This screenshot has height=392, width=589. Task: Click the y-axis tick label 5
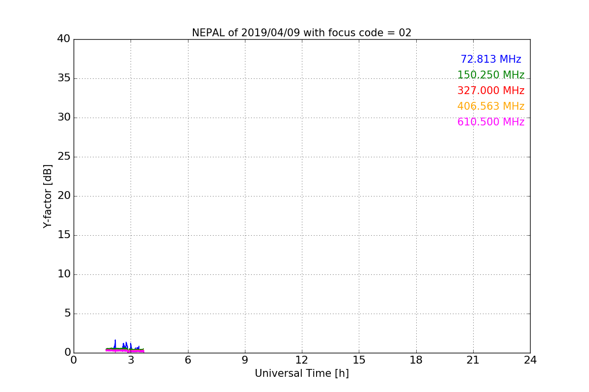coord(67,314)
